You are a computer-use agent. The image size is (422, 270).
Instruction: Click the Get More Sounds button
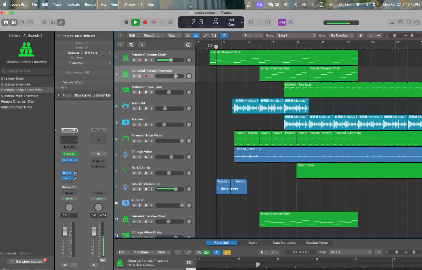click(x=26, y=261)
